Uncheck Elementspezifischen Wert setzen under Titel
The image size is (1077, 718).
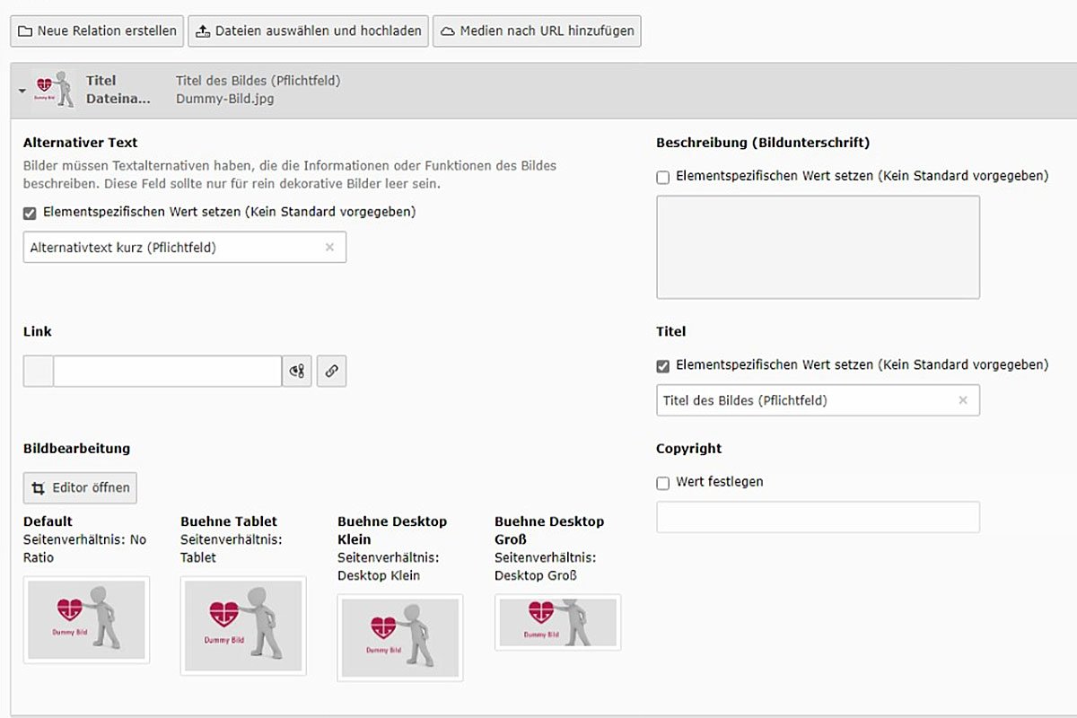pyautogui.click(x=662, y=364)
